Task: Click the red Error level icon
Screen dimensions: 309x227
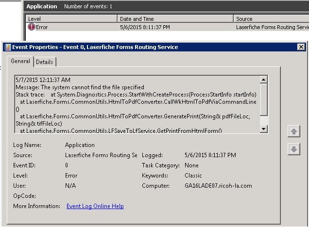Action: 31,27
